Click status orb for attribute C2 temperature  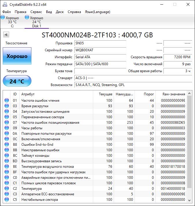(x=7, y=189)
